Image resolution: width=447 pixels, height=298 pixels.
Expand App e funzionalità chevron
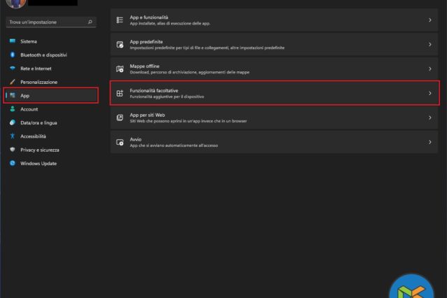(430, 20)
